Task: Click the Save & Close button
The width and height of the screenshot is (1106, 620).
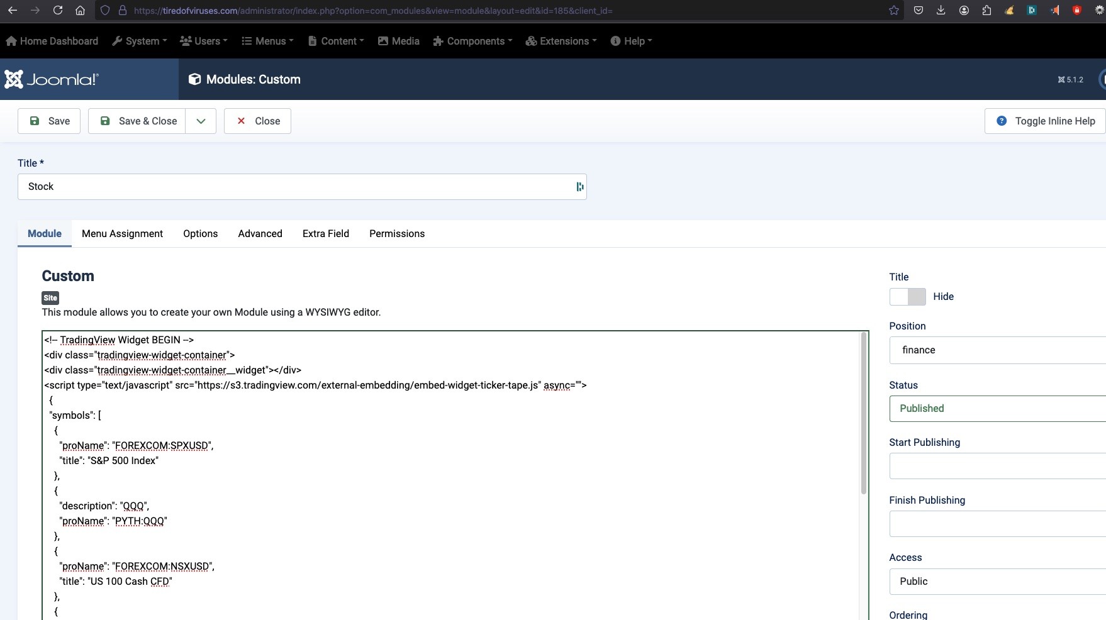Action: (x=137, y=121)
